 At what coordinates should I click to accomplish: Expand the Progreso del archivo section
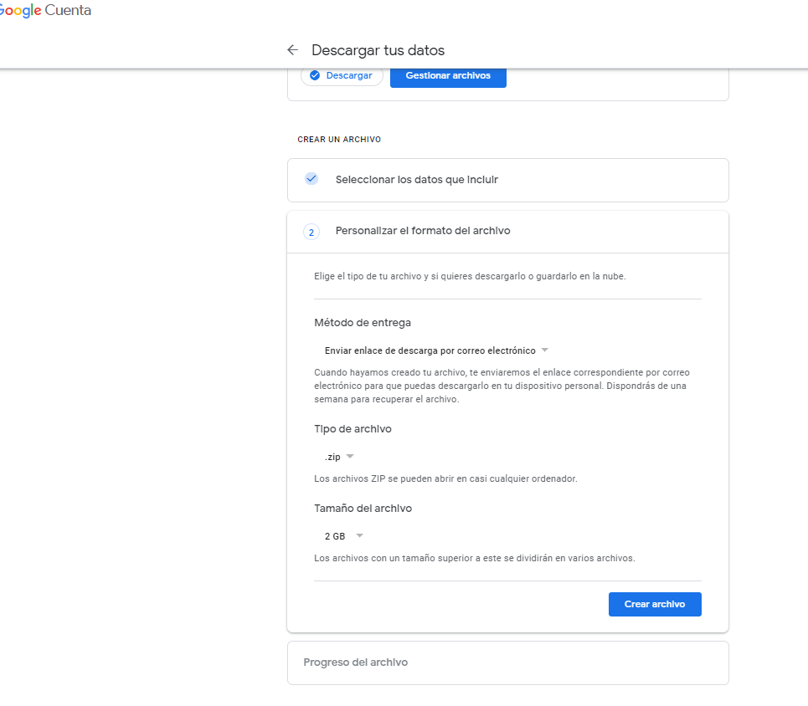click(507, 663)
